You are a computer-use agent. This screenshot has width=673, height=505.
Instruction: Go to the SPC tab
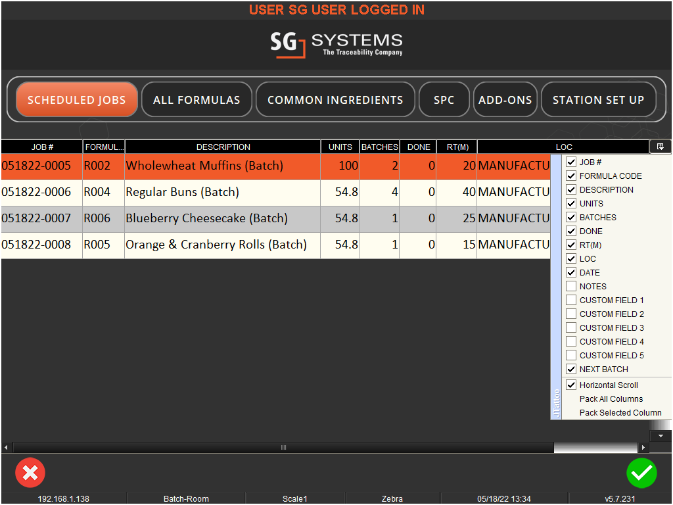pos(444,100)
